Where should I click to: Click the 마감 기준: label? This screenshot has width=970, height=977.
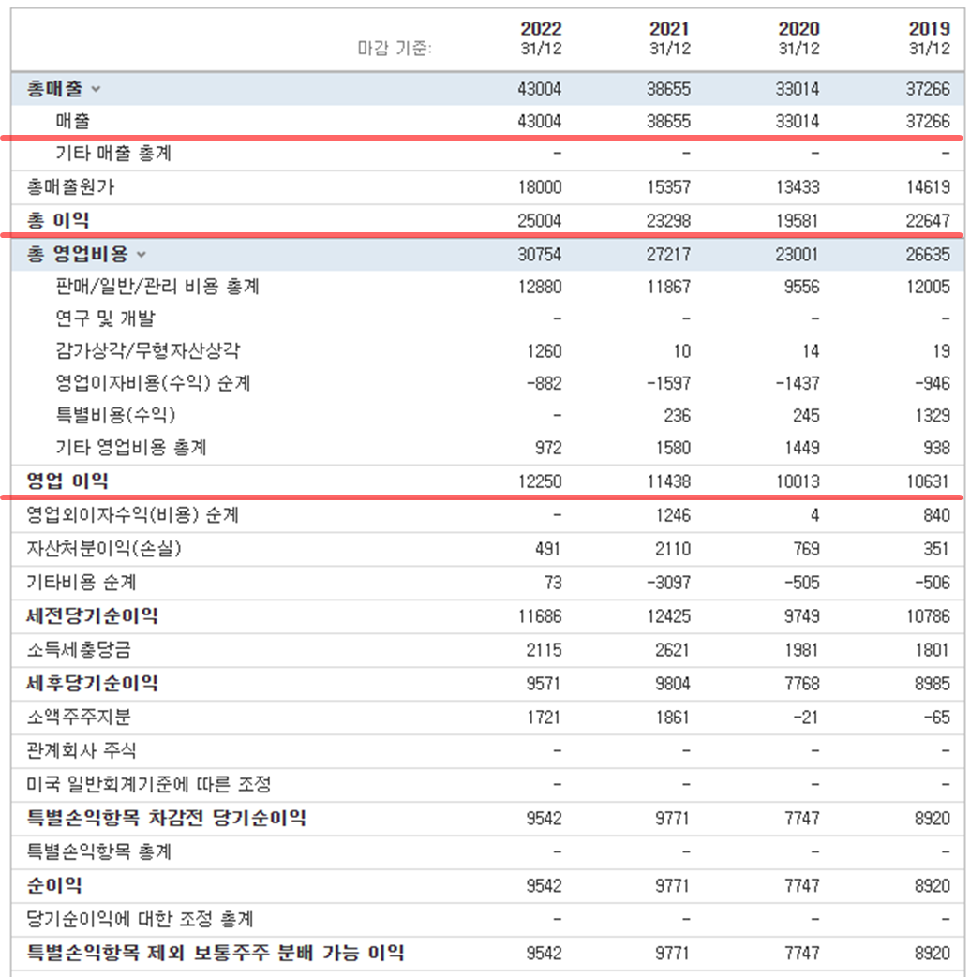(394, 48)
